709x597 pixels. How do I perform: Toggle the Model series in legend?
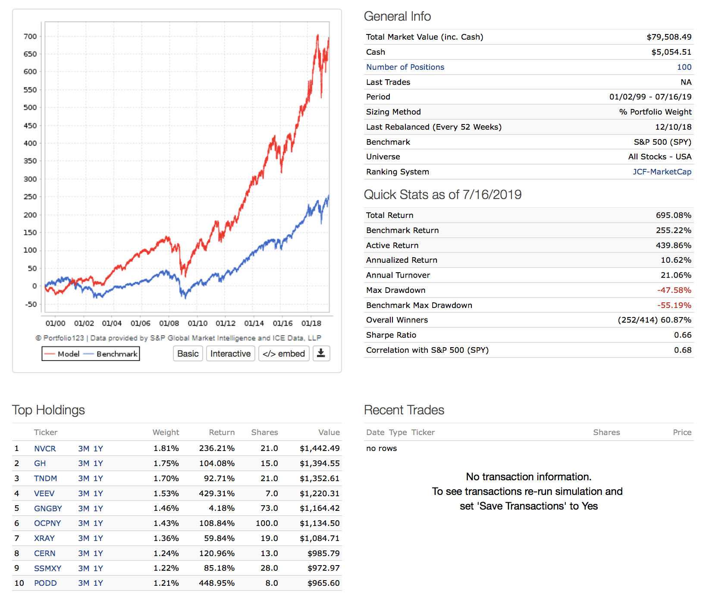click(x=63, y=354)
